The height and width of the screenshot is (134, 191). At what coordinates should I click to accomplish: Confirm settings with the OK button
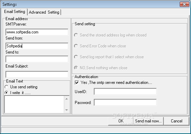(121, 121)
